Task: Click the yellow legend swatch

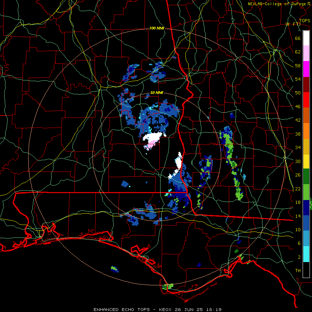Action: tap(306, 161)
